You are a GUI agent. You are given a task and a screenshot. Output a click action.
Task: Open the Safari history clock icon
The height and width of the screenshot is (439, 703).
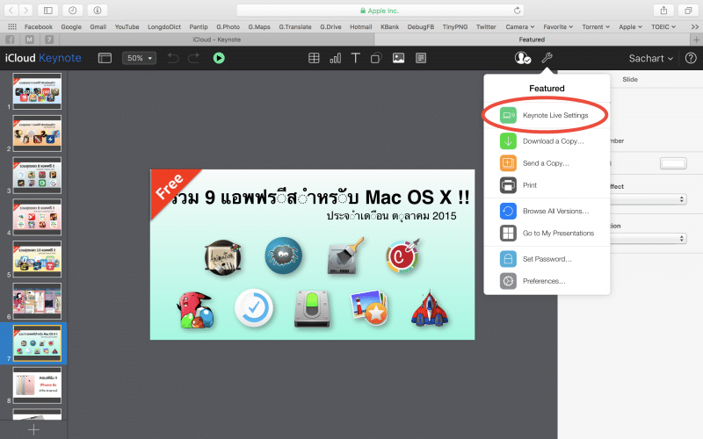click(73, 11)
